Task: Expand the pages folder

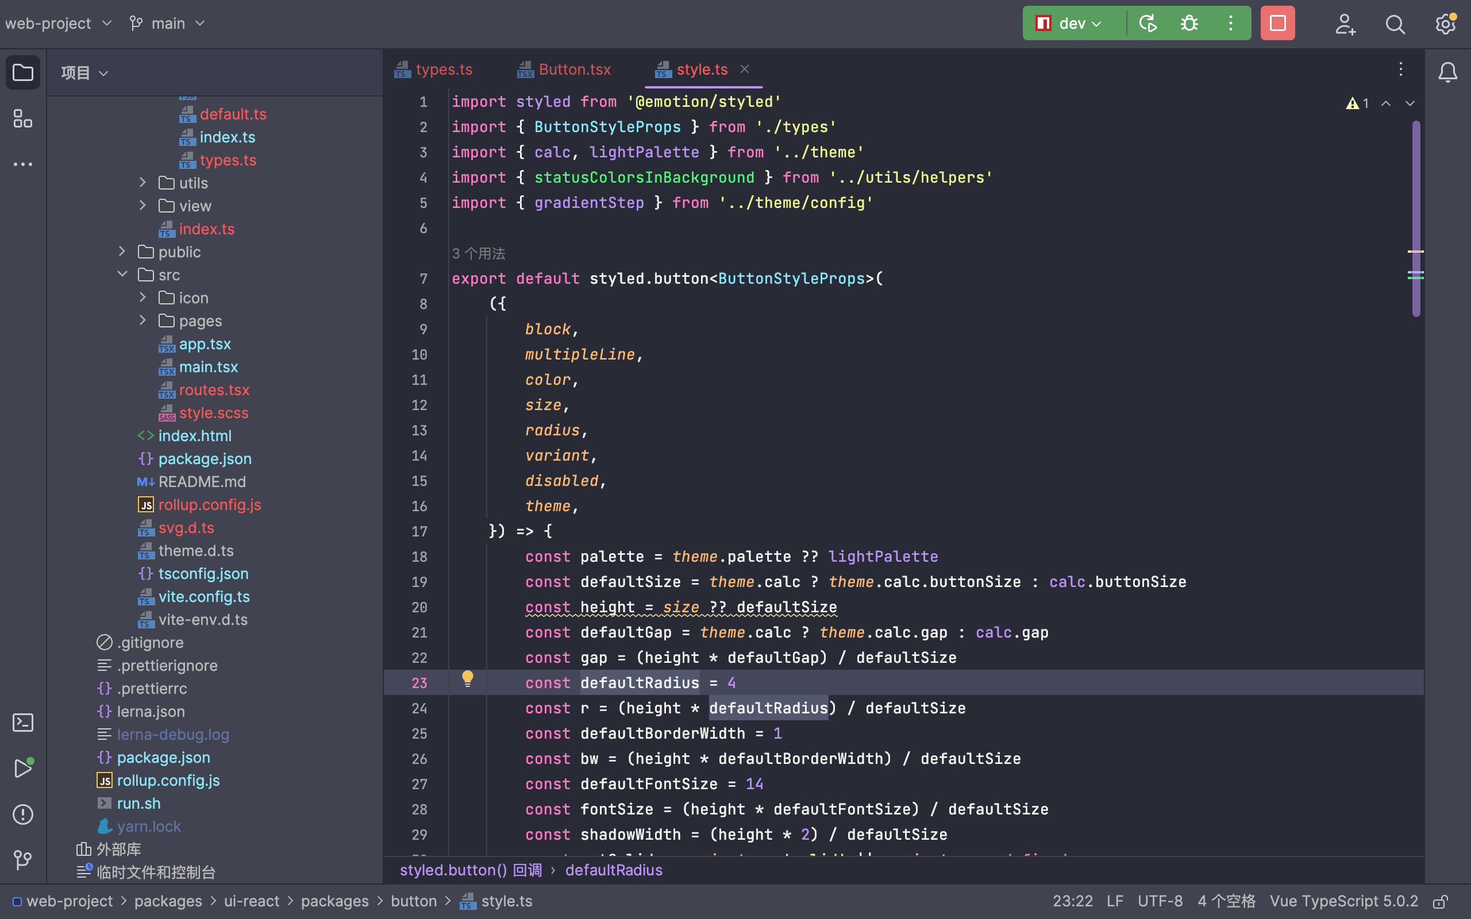Action: point(143,321)
